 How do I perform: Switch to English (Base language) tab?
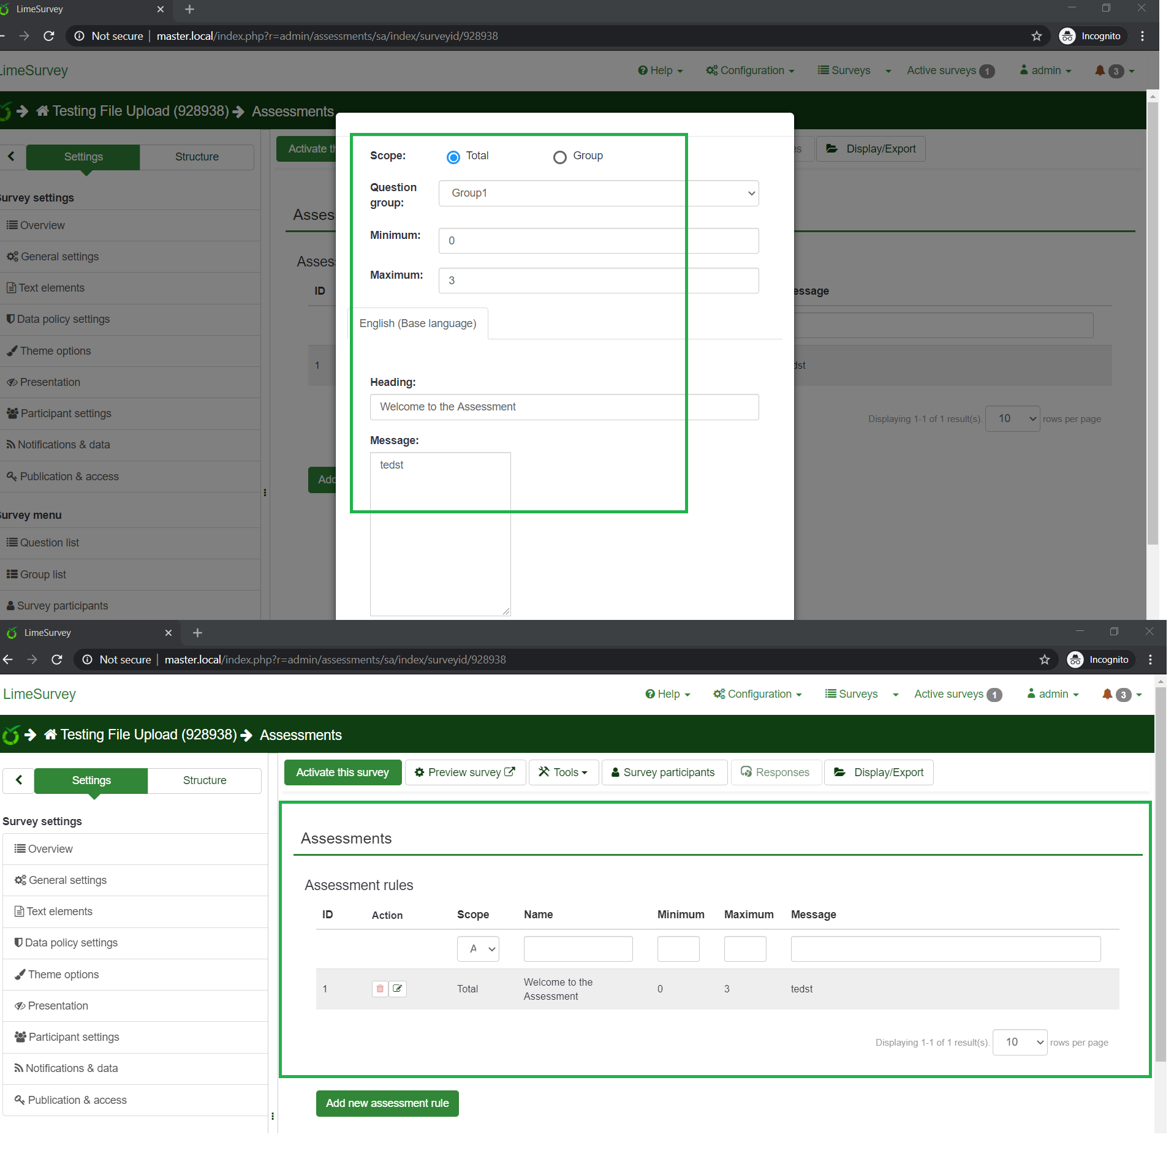pyautogui.click(x=417, y=323)
